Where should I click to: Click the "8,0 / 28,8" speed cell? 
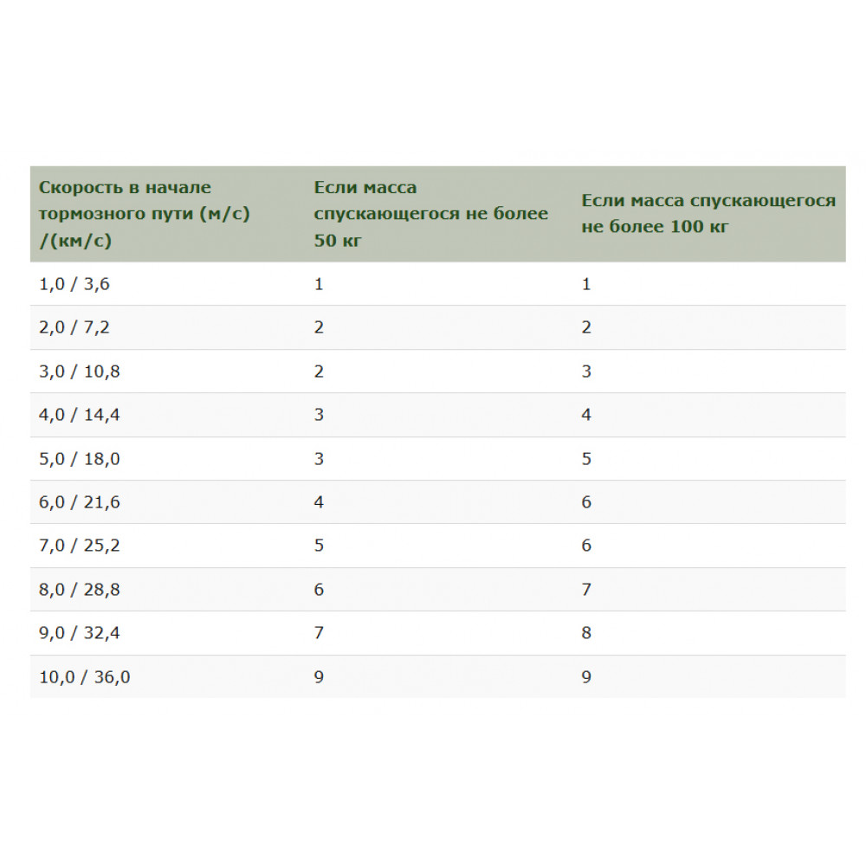(x=80, y=590)
